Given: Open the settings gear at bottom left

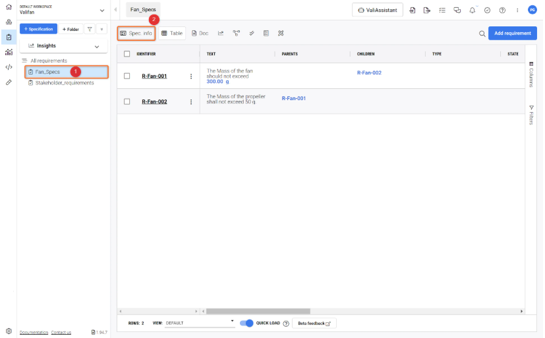Looking at the screenshot, I should point(9,331).
